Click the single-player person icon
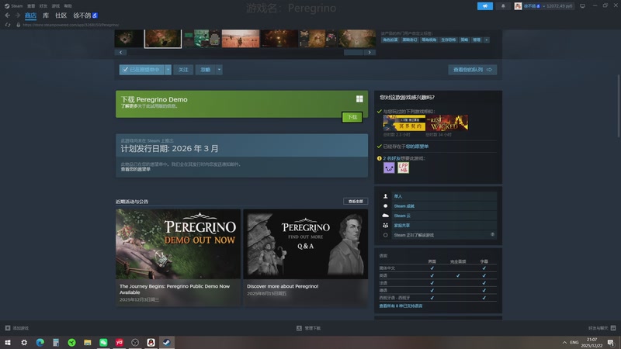The width and height of the screenshot is (621, 349). tap(385, 196)
